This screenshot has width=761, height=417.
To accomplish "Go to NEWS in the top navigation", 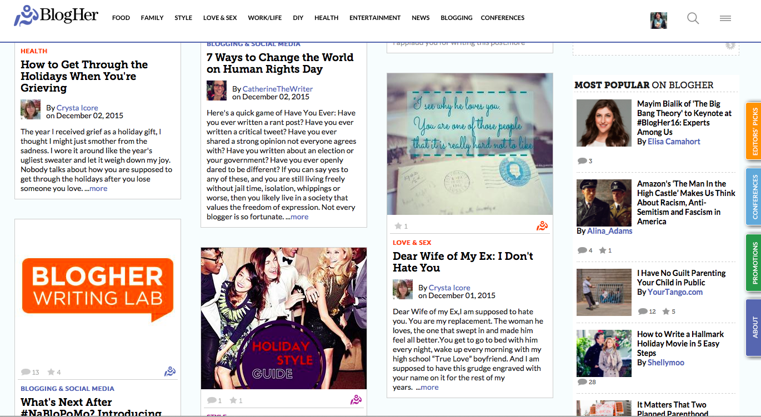I will click(420, 18).
